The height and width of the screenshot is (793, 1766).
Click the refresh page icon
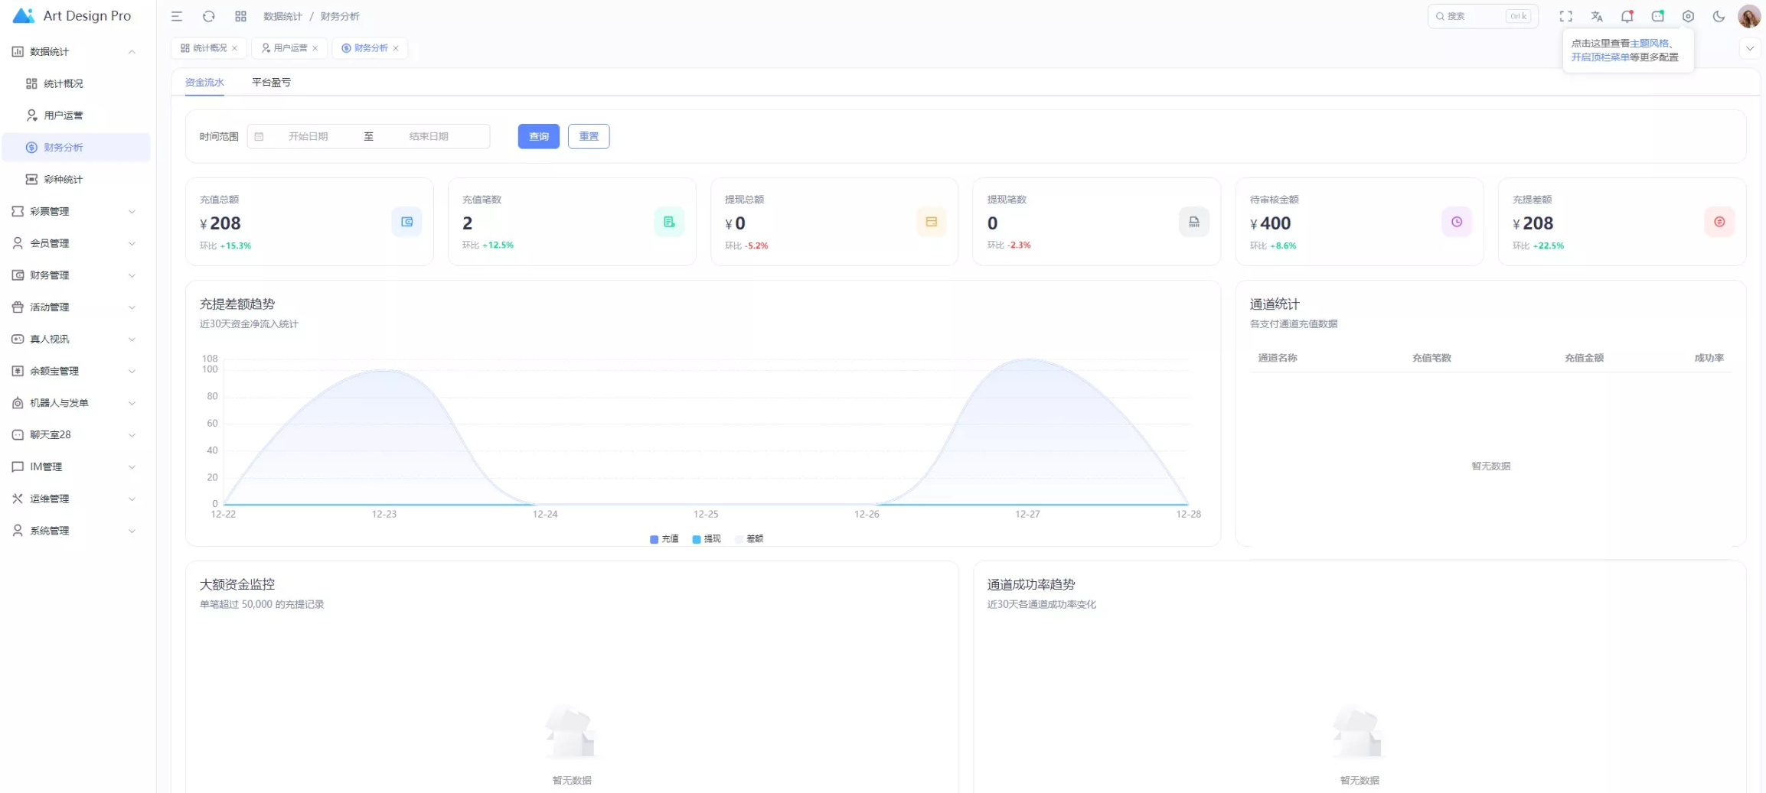tap(208, 16)
